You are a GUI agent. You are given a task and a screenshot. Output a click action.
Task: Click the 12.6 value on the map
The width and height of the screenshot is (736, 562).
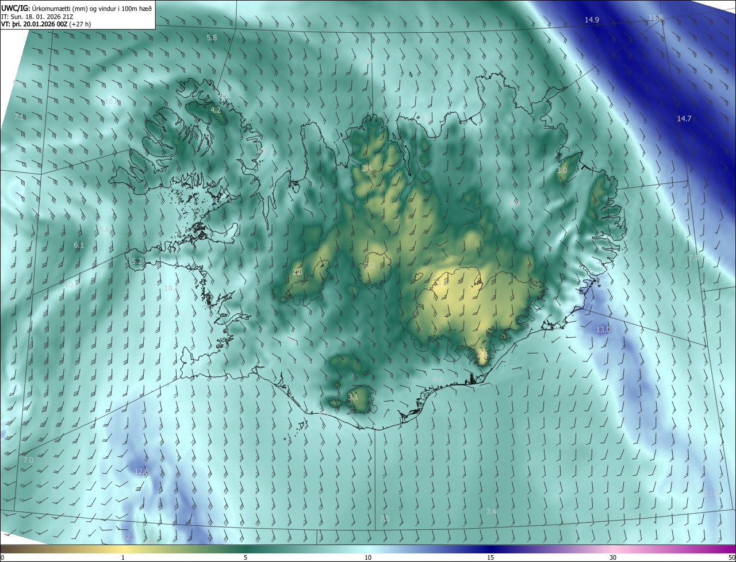pyautogui.click(x=141, y=471)
